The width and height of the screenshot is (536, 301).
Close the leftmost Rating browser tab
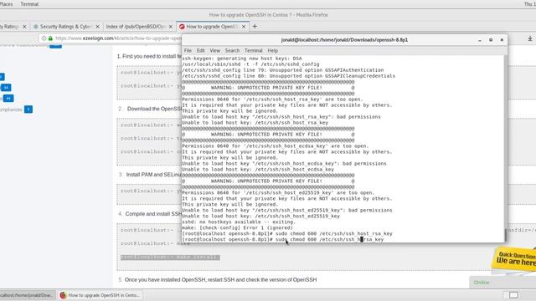(24, 26)
